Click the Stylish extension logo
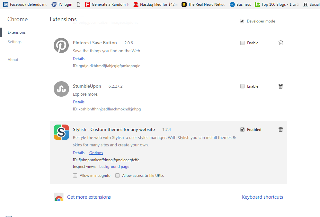The image size is (320, 217). coord(61,132)
